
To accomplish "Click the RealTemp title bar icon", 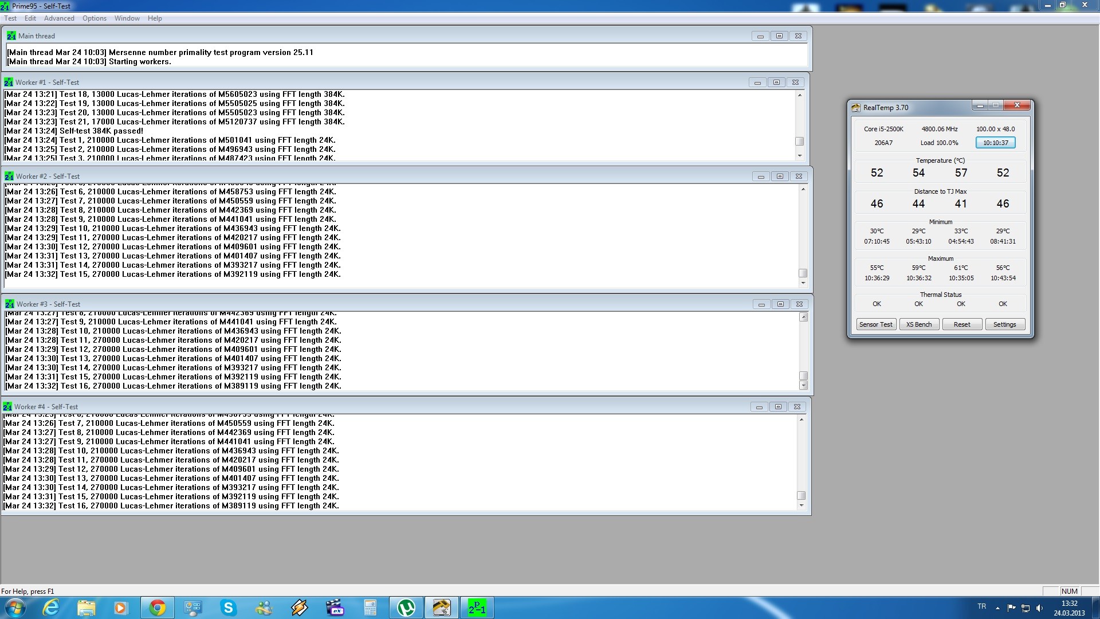I will click(x=856, y=107).
